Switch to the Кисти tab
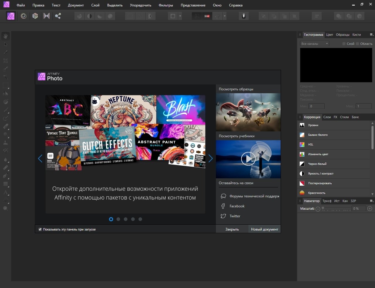This screenshot has height=288, width=375. 357,35
